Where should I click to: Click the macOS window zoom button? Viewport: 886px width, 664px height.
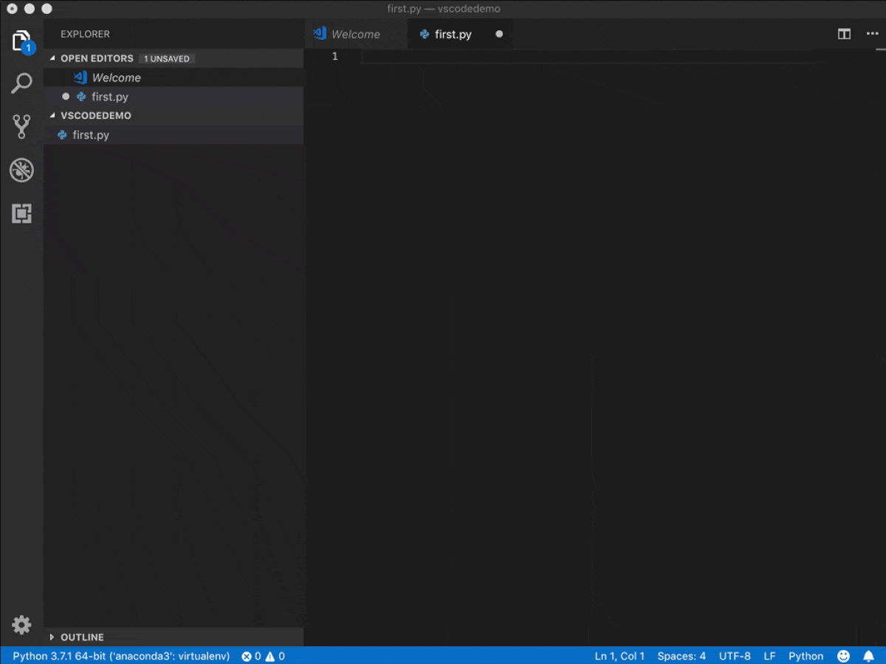47,9
